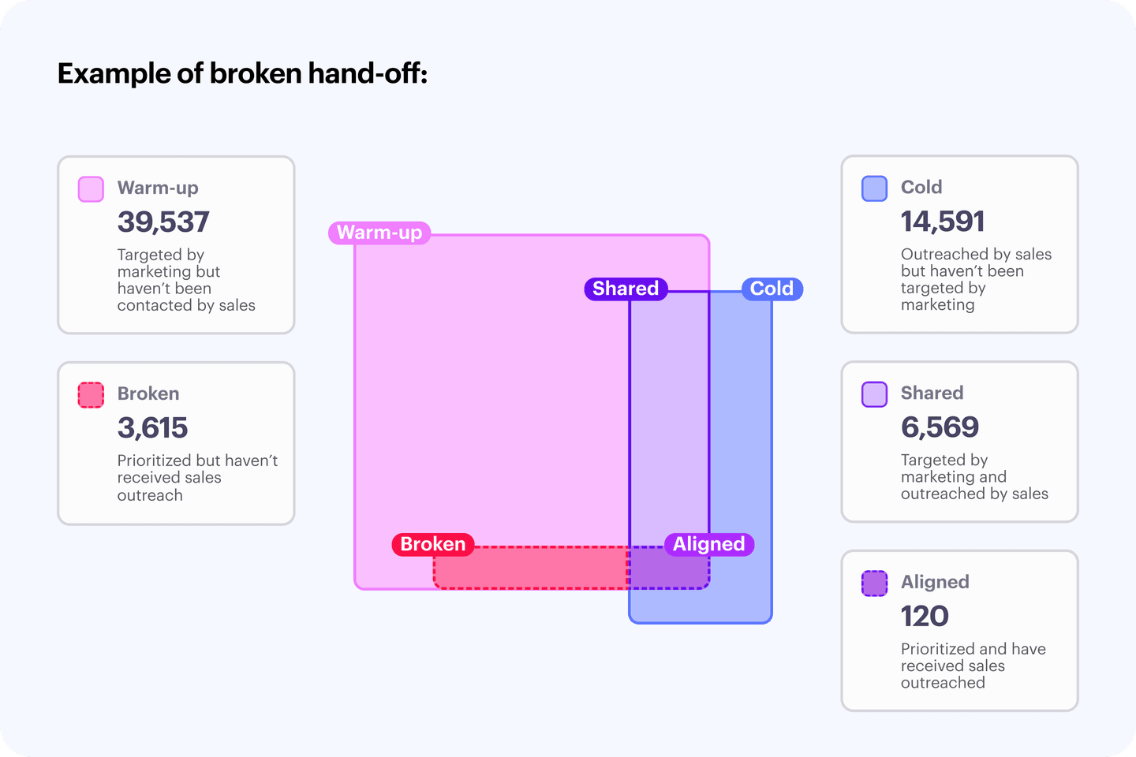The width and height of the screenshot is (1136, 757).
Task: Select the Cold label tag on diagram
Action: click(x=772, y=289)
